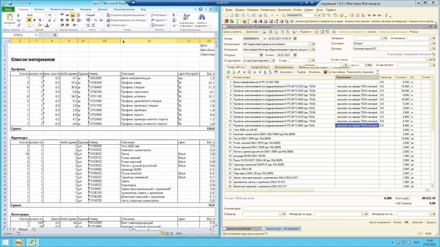Click the red font color icon in Excel
Viewport: 440px width, 247px height.
pyautogui.click(x=47, y=25)
